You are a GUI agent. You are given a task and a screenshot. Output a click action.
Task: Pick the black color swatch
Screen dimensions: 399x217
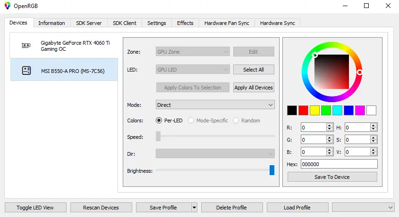pos(292,111)
